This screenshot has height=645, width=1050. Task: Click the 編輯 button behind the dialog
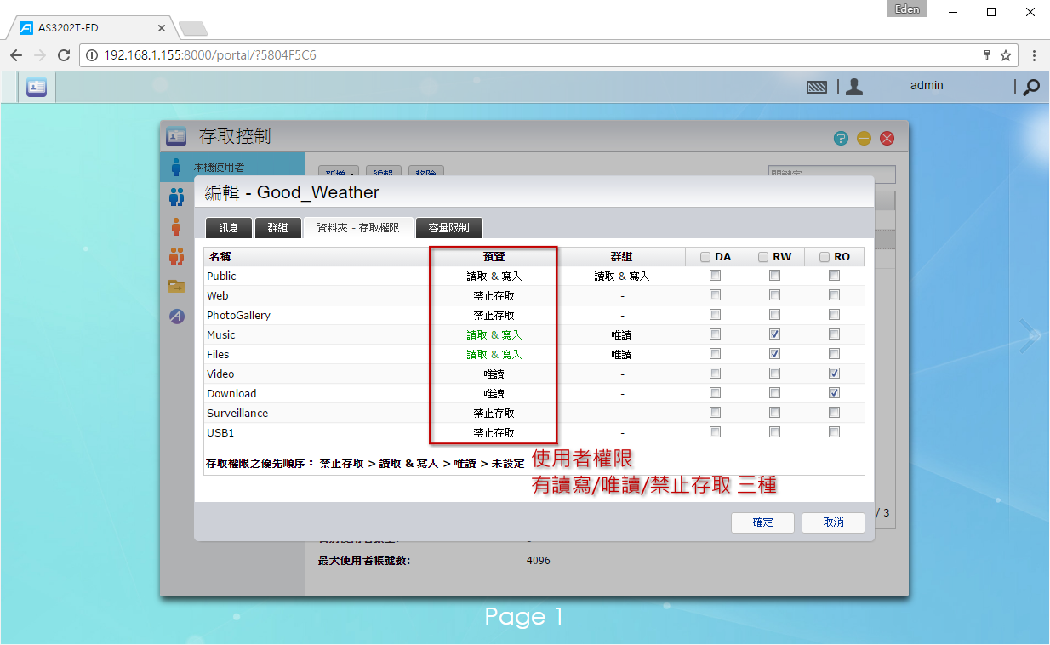pos(385,172)
